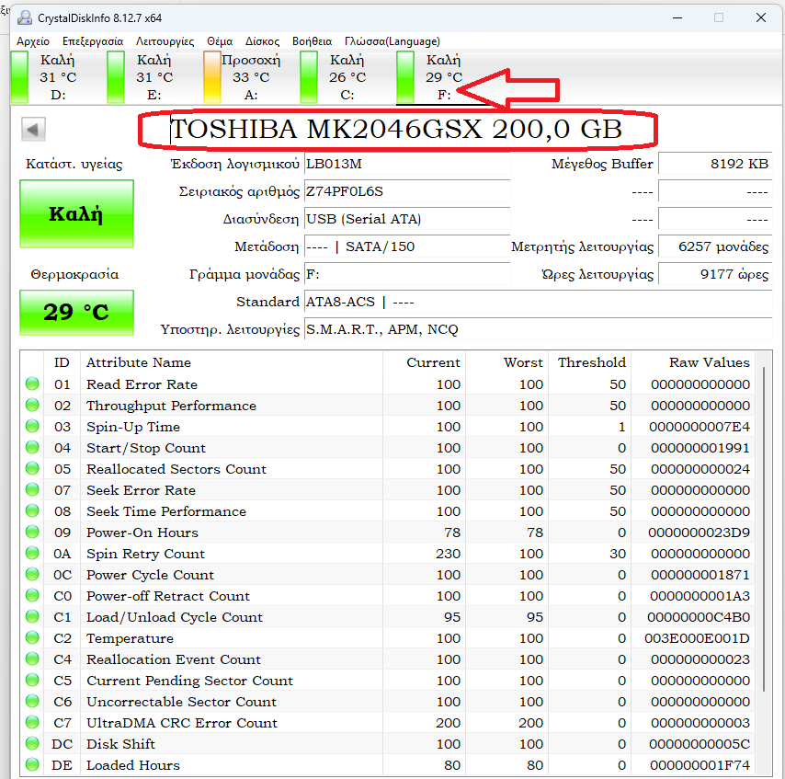Click status dot for Seek Time Performance
Screen dimensions: 785x779
32,510
